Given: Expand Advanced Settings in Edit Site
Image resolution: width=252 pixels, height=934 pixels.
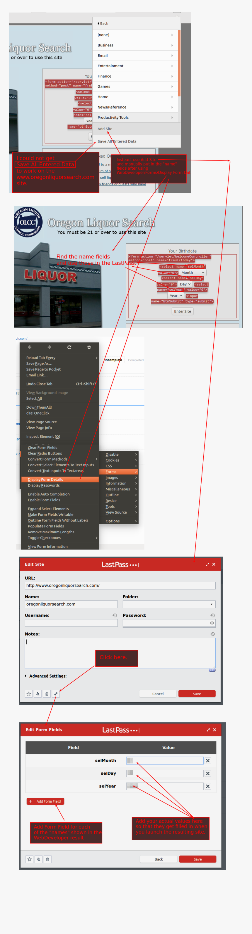Looking at the screenshot, I should [x=46, y=676].
